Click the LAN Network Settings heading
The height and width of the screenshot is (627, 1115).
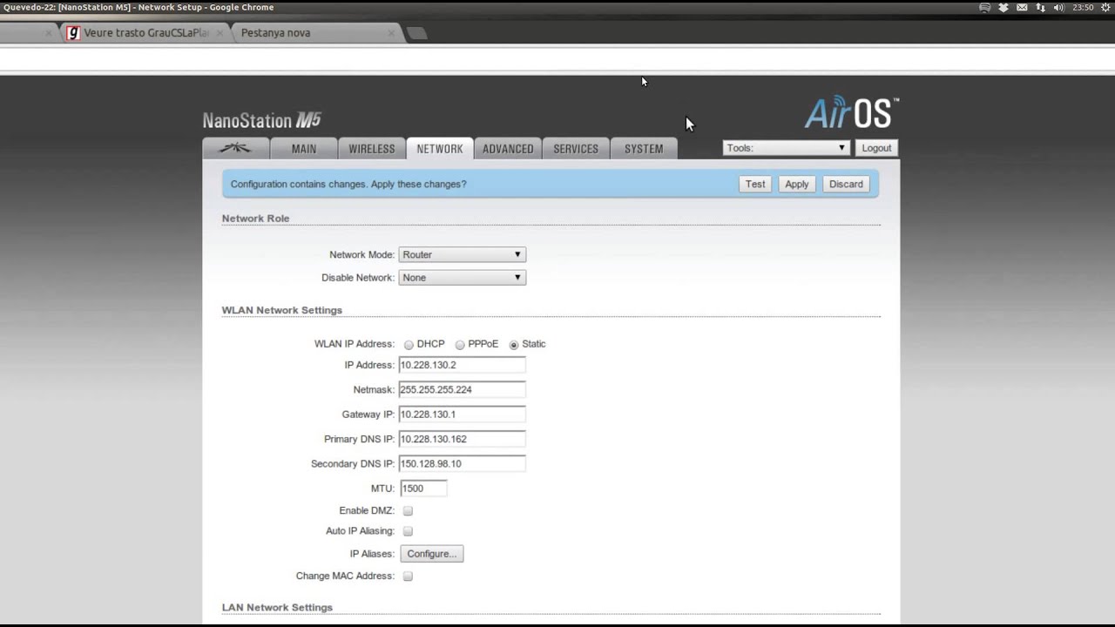[x=277, y=608]
